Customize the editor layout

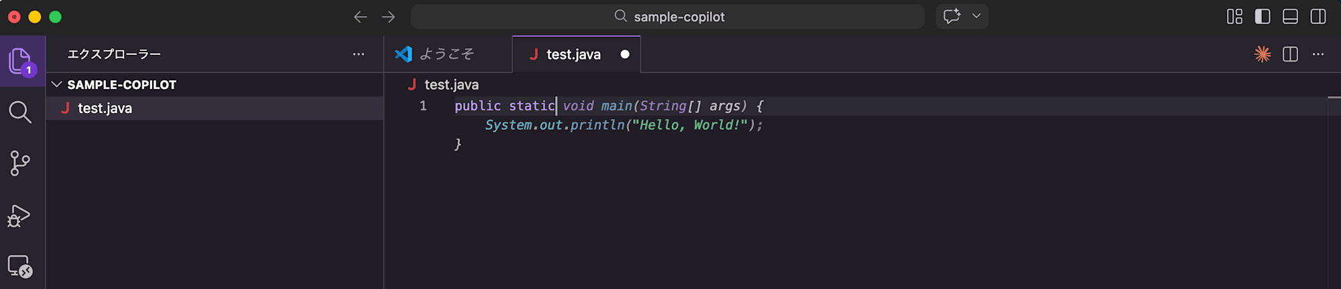(1234, 17)
